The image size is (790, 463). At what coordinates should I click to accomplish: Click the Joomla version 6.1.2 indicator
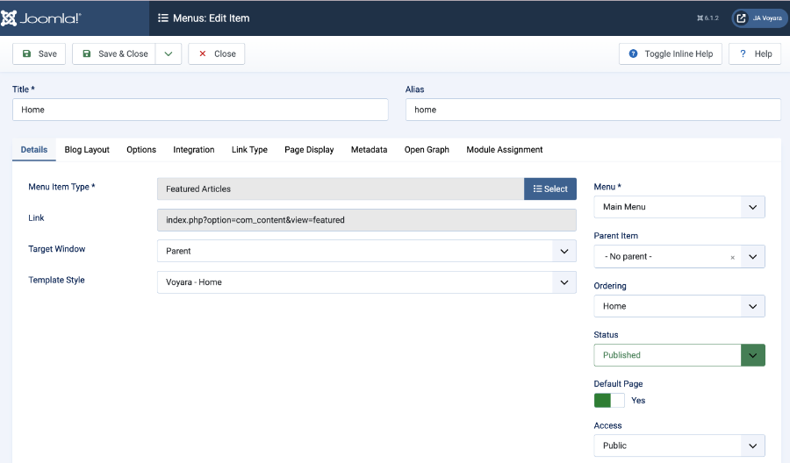coord(707,18)
